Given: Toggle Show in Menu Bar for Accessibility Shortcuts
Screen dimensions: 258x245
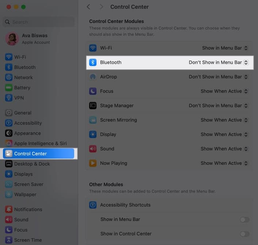Looking at the screenshot, I should pyautogui.click(x=244, y=219).
